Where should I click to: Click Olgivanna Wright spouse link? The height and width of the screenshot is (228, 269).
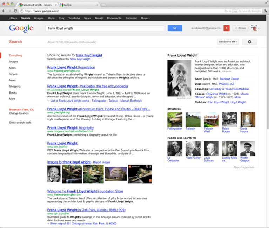click(216, 94)
